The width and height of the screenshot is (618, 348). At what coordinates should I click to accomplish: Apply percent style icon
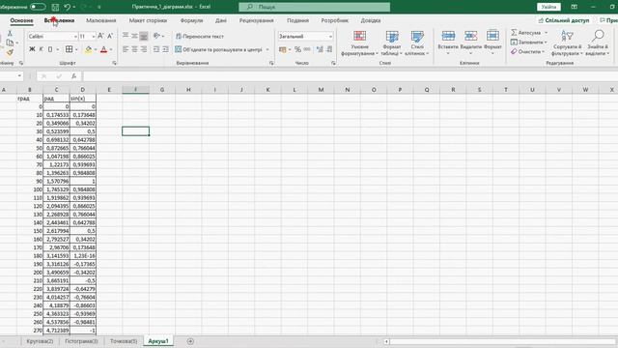click(297, 49)
